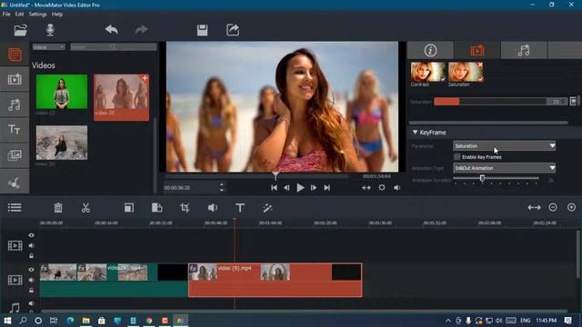Zoom out the timeline with minus icon
This screenshot has width=582, height=327.
[553, 207]
